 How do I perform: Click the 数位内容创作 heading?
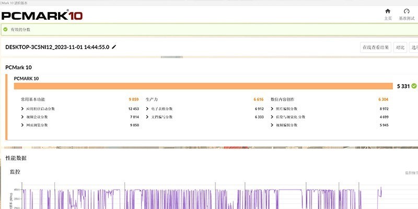283,99
